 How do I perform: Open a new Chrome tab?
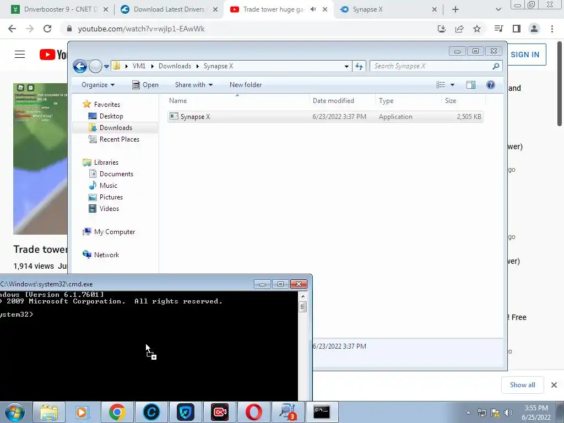coord(455,9)
